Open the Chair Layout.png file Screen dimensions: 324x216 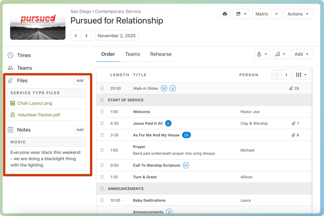coord(34,104)
